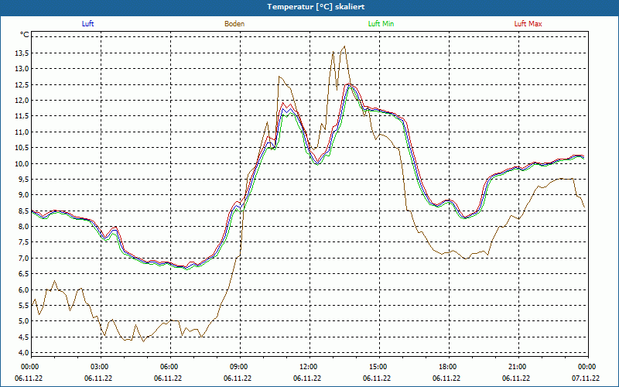619x387 pixels.
Task: Click the 07.11.22 date label
Action: click(x=586, y=378)
